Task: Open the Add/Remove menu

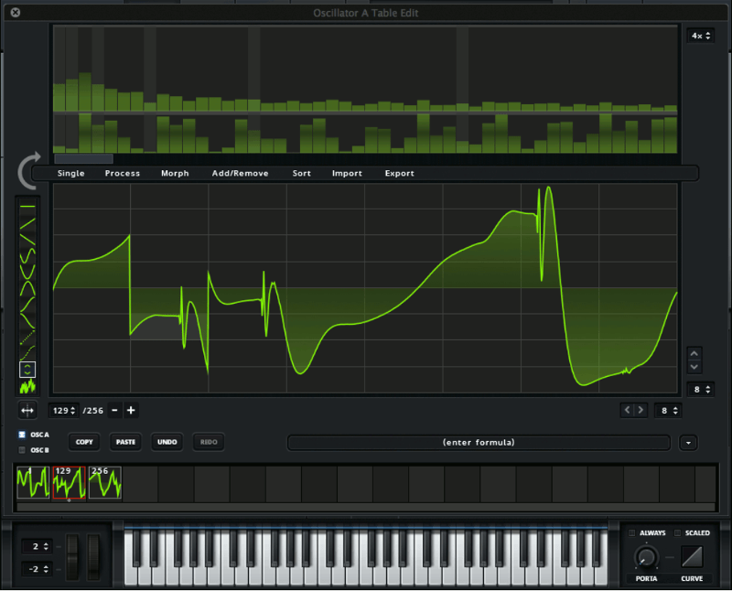Action: click(240, 173)
